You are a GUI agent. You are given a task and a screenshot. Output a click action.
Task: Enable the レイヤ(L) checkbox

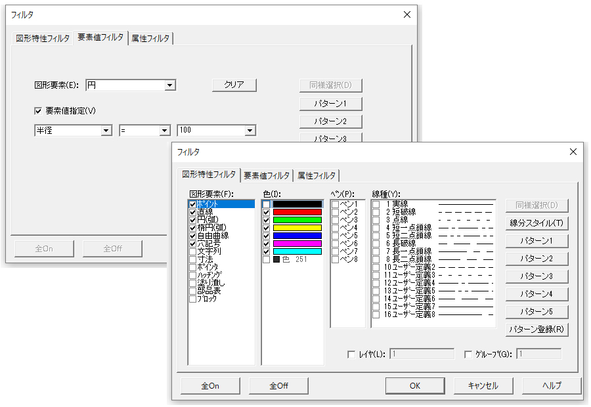(x=351, y=354)
